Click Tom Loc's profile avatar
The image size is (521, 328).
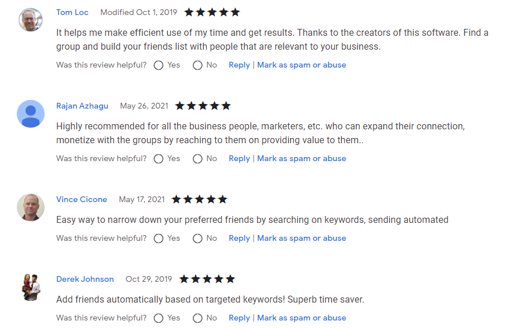[31, 20]
